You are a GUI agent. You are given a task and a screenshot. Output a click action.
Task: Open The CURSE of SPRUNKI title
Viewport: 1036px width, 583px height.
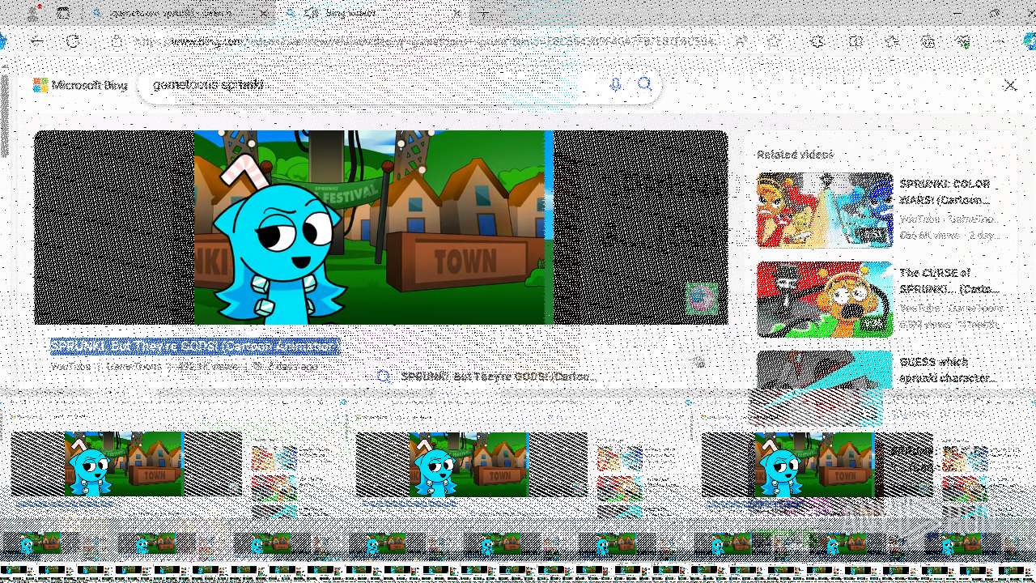tap(949, 281)
